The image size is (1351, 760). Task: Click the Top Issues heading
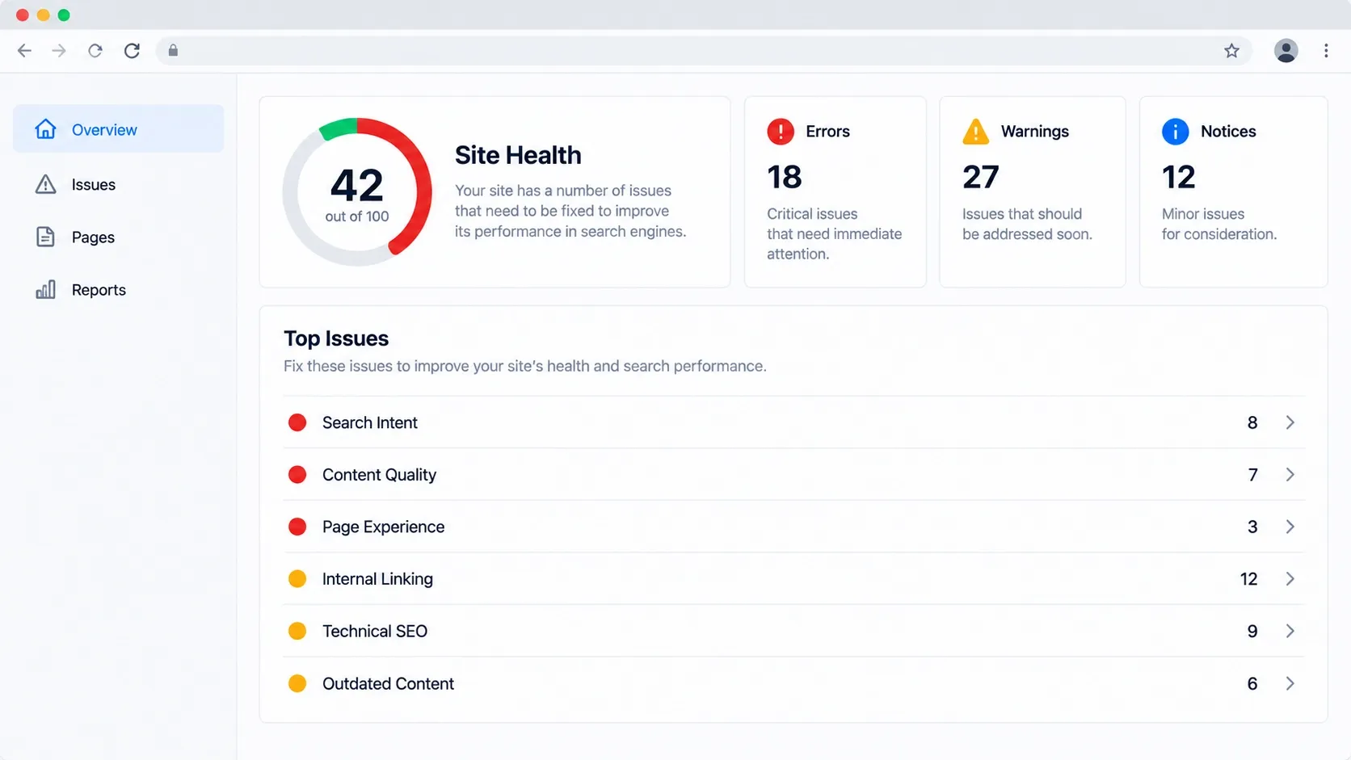[336, 338]
